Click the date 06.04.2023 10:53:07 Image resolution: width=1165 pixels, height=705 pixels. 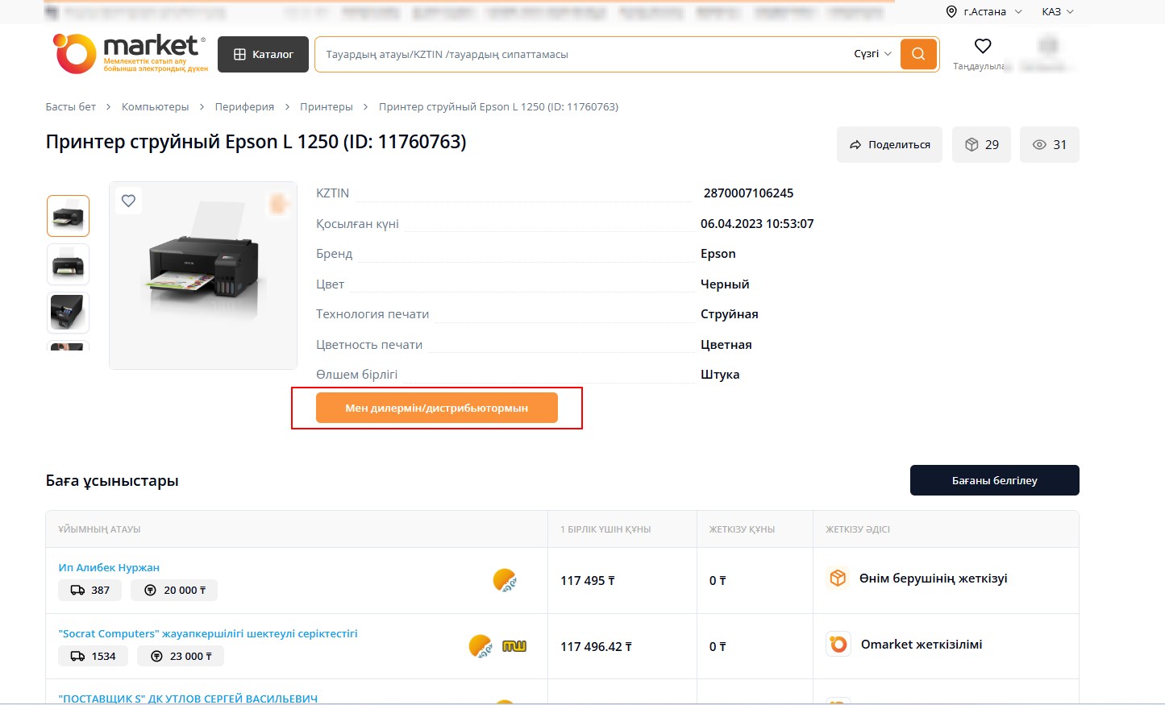[x=757, y=224]
